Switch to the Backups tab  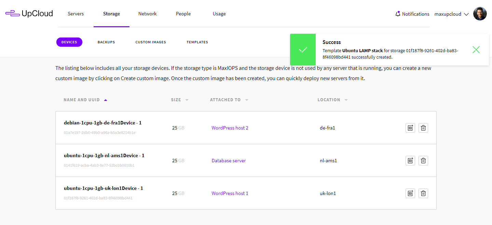[106, 42]
